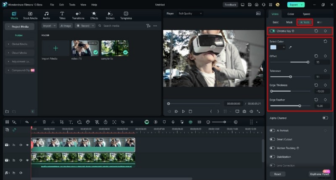This screenshot has height=180, width=336.
Task: Open the Record dropdown
Action: [85, 26]
